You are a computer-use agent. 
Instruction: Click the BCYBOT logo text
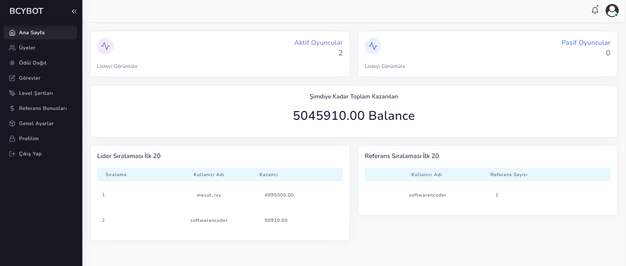click(26, 11)
